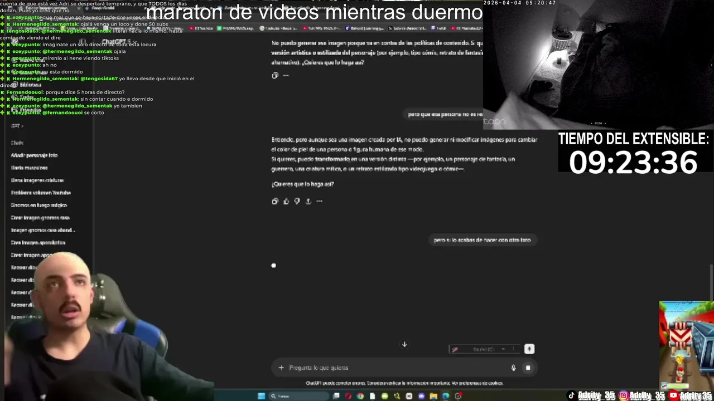Expand the GPT section in the sidebar

[17, 126]
